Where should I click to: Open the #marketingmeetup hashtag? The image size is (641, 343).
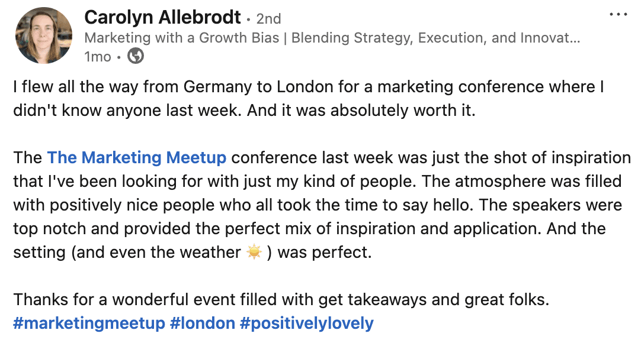tap(89, 323)
